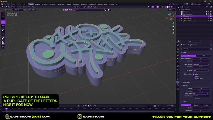Enable the Bounds Clamp checkbox
213x120 pixels.
[x=193, y=79]
